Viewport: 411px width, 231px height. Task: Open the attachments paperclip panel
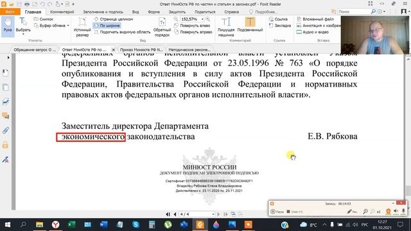(x=6, y=130)
